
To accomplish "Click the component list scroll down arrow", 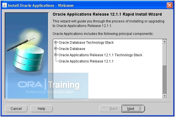I will pyautogui.click(x=165, y=96).
